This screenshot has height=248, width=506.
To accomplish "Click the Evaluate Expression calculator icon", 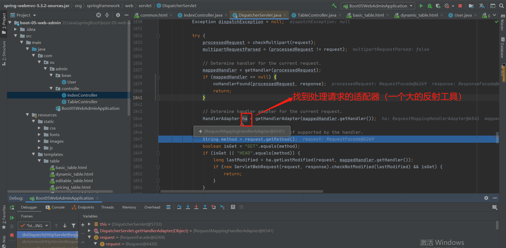I will (x=233, y=207).
